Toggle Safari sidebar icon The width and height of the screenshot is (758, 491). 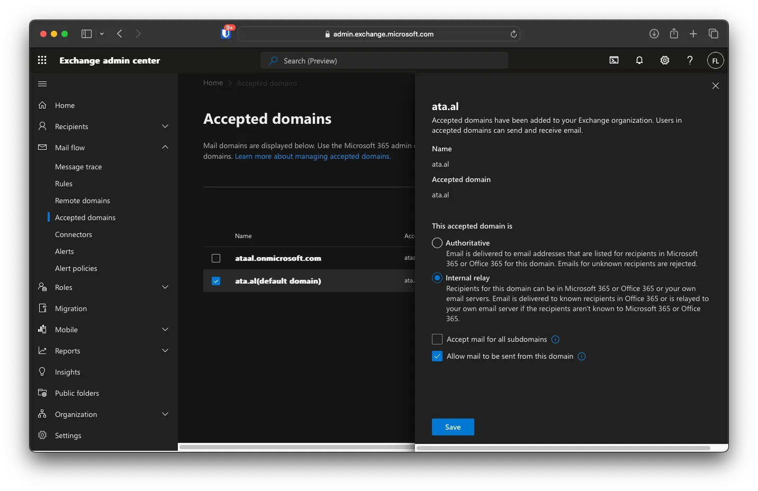click(x=87, y=34)
